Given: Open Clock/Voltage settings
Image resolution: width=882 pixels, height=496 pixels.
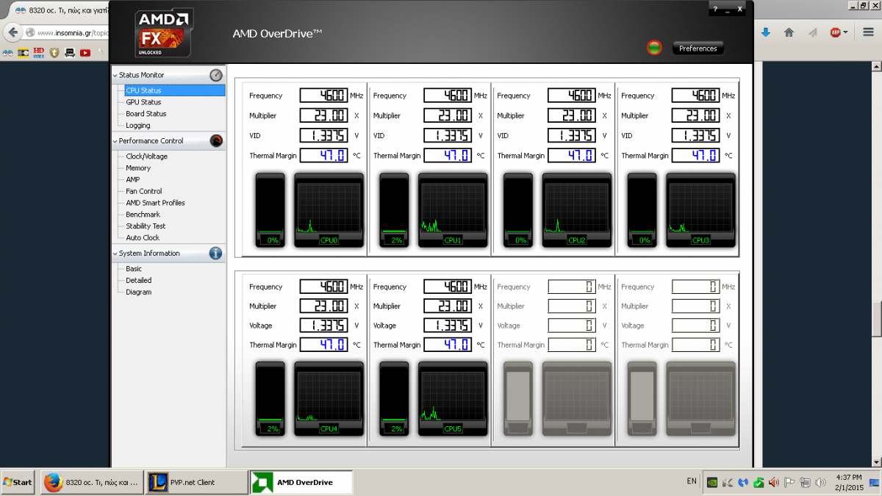Looking at the screenshot, I should (147, 157).
